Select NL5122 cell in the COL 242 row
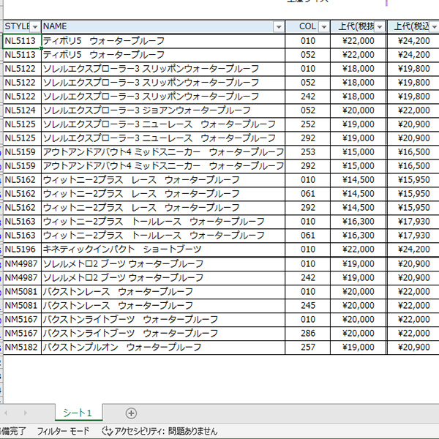 click(x=22, y=97)
